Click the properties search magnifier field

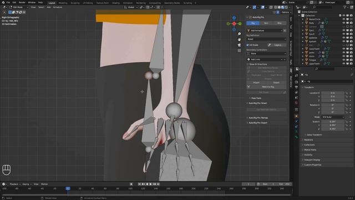[324, 69]
